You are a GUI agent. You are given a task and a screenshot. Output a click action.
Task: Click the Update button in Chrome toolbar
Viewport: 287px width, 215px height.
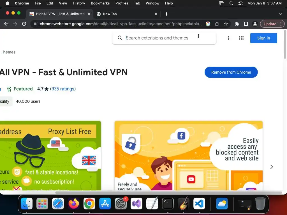[270, 24]
